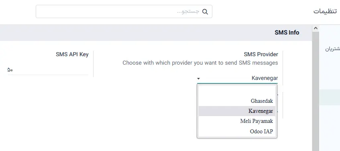Screen dimensions: 340x151
Task: Click the magnifying glass search icon
Action: (x=205, y=12)
